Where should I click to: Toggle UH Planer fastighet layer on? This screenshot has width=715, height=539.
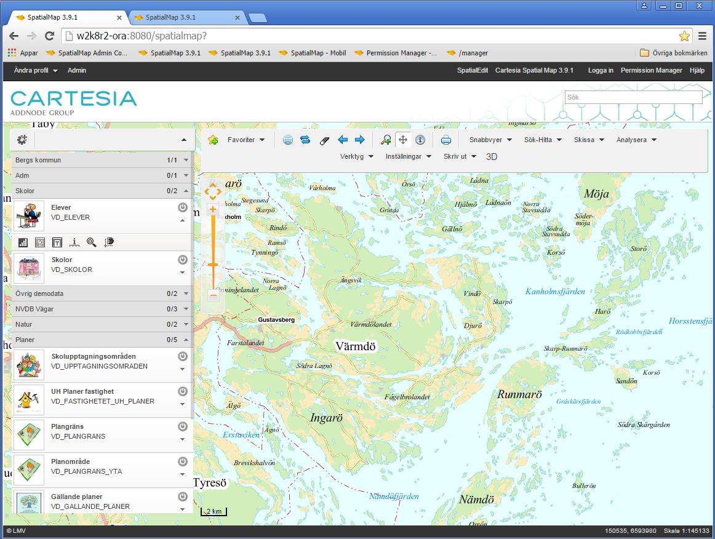[x=183, y=391]
